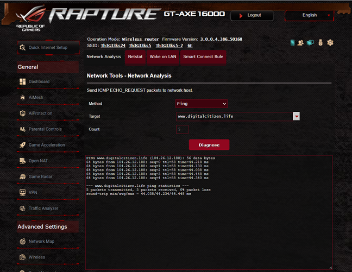Viewport: 352px width, 272px height.
Task: Open the Wake on LAN tab
Action: point(163,57)
